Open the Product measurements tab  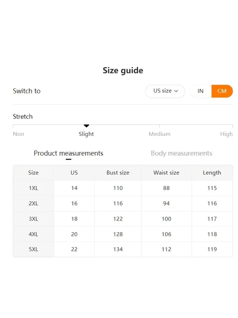click(68, 153)
